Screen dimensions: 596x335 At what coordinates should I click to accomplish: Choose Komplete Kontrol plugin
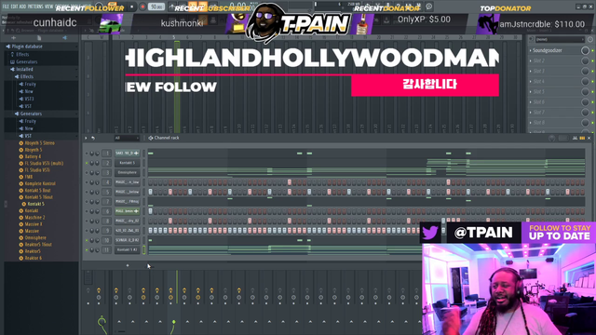click(x=37, y=183)
